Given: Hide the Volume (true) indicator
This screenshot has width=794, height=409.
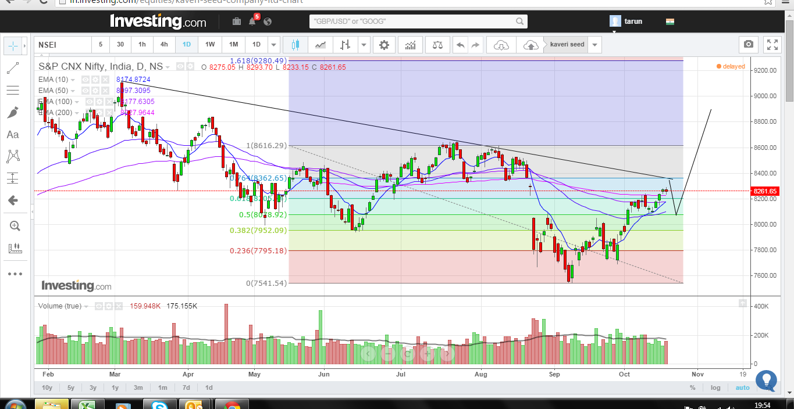Looking at the screenshot, I should tap(98, 306).
